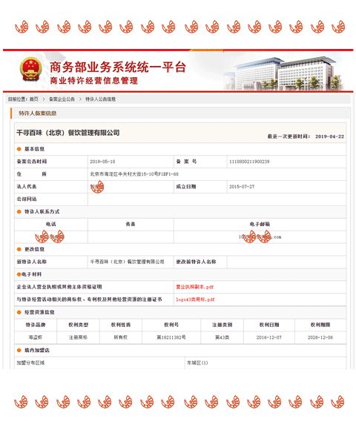Click the address 北京市海淀区中关村大街 value
356x430 pixels.
click(x=134, y=174)
